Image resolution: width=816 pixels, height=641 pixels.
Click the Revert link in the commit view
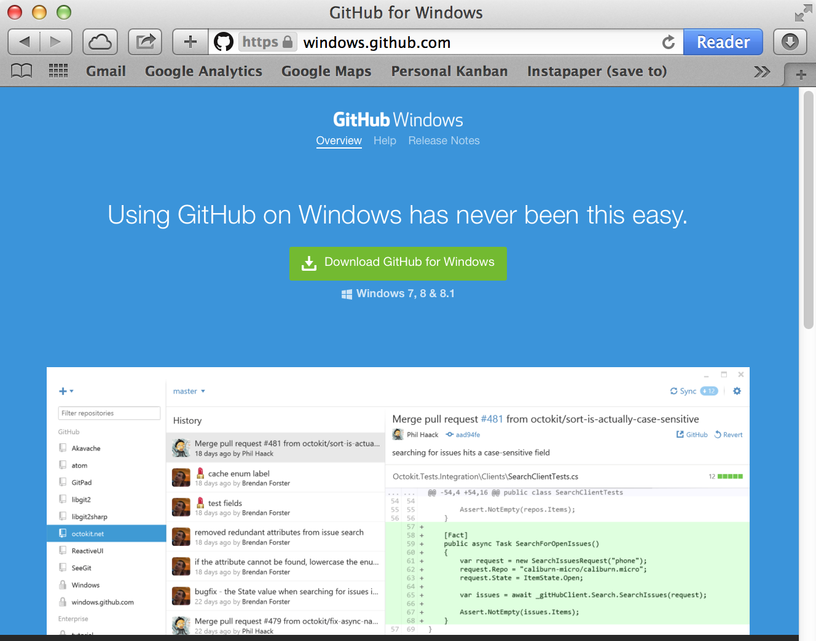(x=728, y=435)
